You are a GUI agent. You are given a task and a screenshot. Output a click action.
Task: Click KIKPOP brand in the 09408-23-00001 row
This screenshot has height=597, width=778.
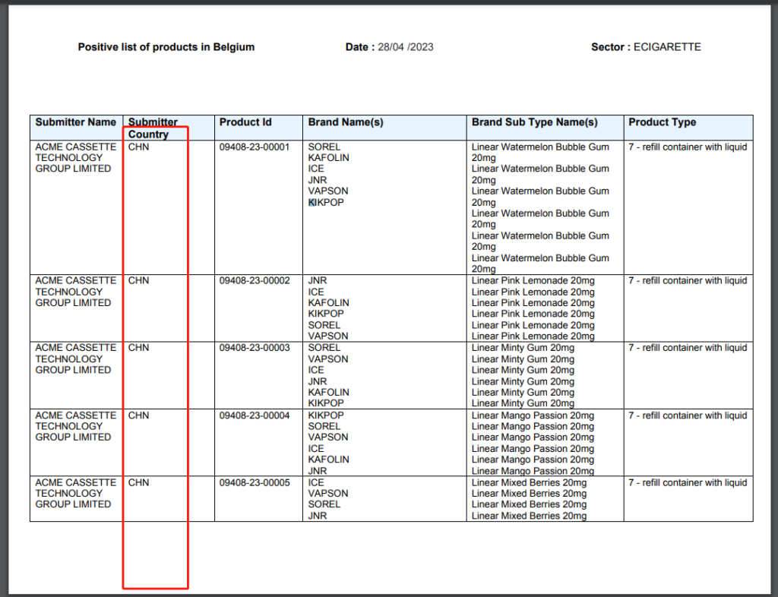(326, 202)
